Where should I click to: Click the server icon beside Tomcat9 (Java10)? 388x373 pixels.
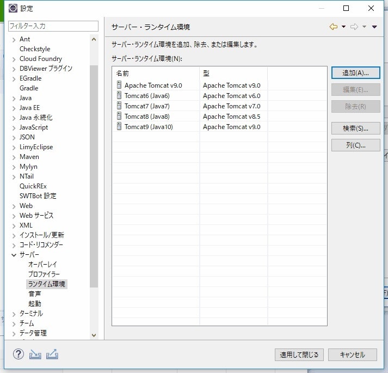(x=119, y=126)
